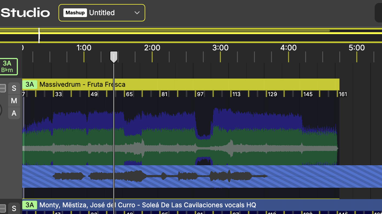Image resolution: width=382 pixels, height=214 pixels.
Task: Click the playhead handle on the timeline ruler
Action: point(114,57)
